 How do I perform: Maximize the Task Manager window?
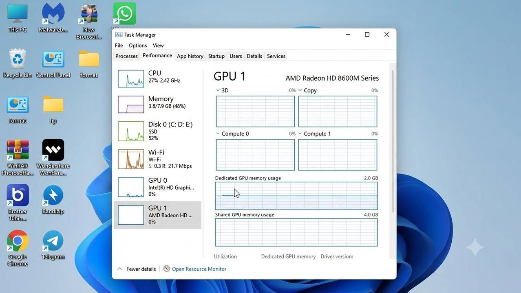point(367,35)
